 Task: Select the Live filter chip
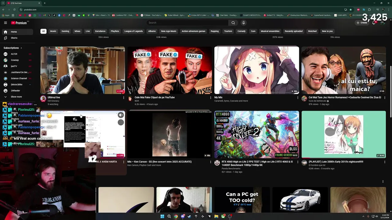[88, 31]
